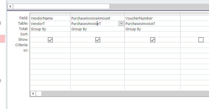Click the design grid scrollbar thumb

[39, 94]
